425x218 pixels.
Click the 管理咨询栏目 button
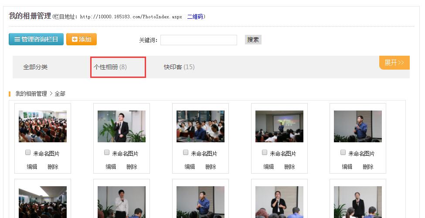point(36,39)
